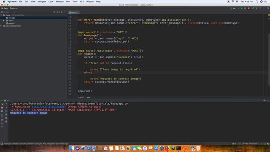Viewport: 270px width, 152px height.
Task: Click the up arrow icon in Run panel
Action: click(6, 104)
